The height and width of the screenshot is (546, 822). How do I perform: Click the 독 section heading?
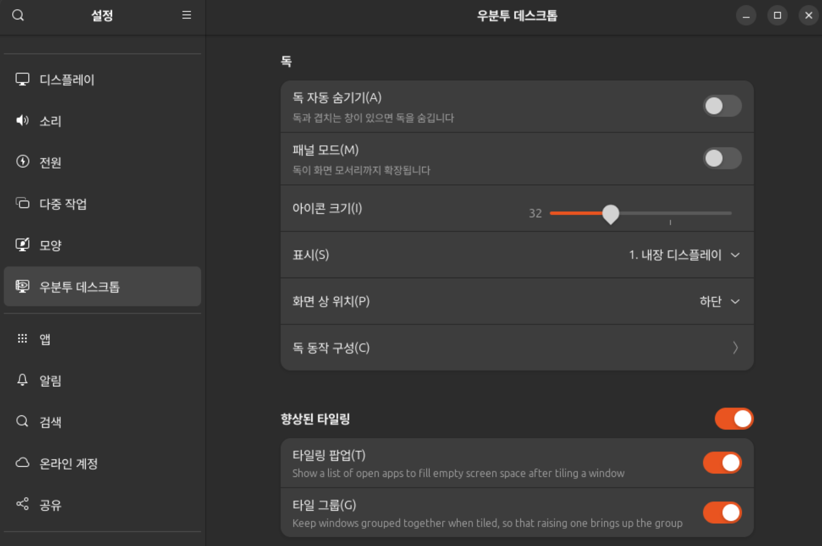click(x=286, y=61)
